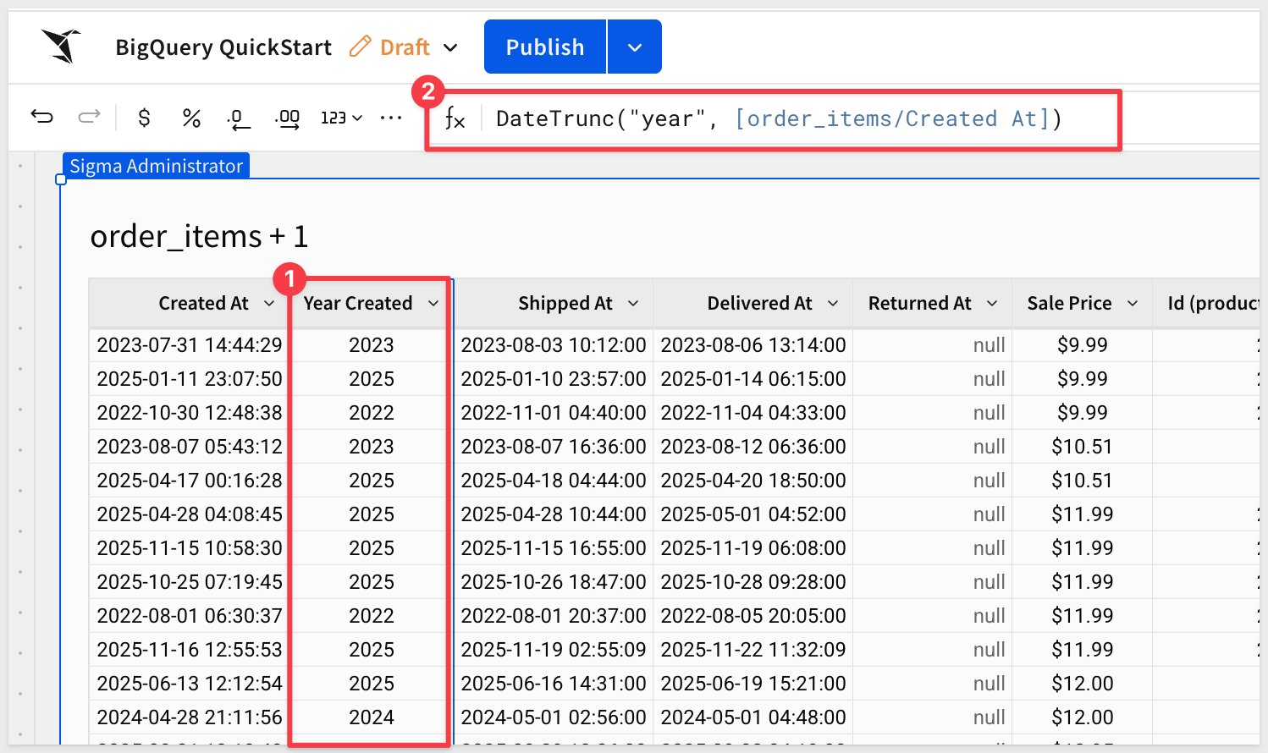The image size is (1268, 753).
Task: Click the Redo arrow icon
Action: [x=89, y=117]
